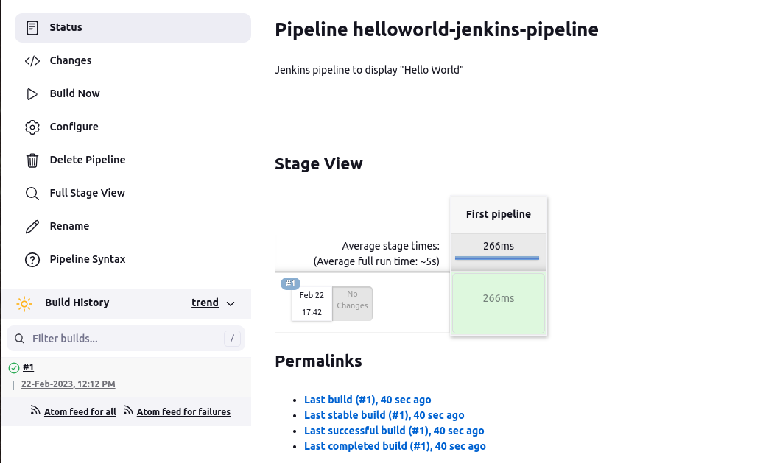
Task: Click the Changes code brackets icon
Action: point(32,61)
